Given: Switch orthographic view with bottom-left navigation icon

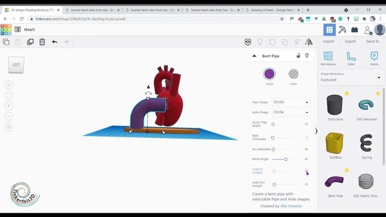Looking at the screenshot, I should (9, 127).
